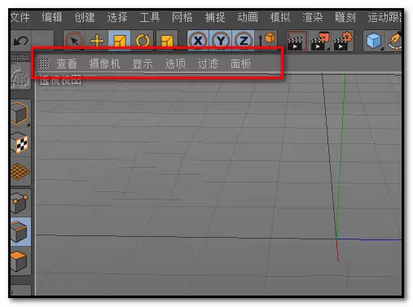Open the 编辑 menu

52,17
